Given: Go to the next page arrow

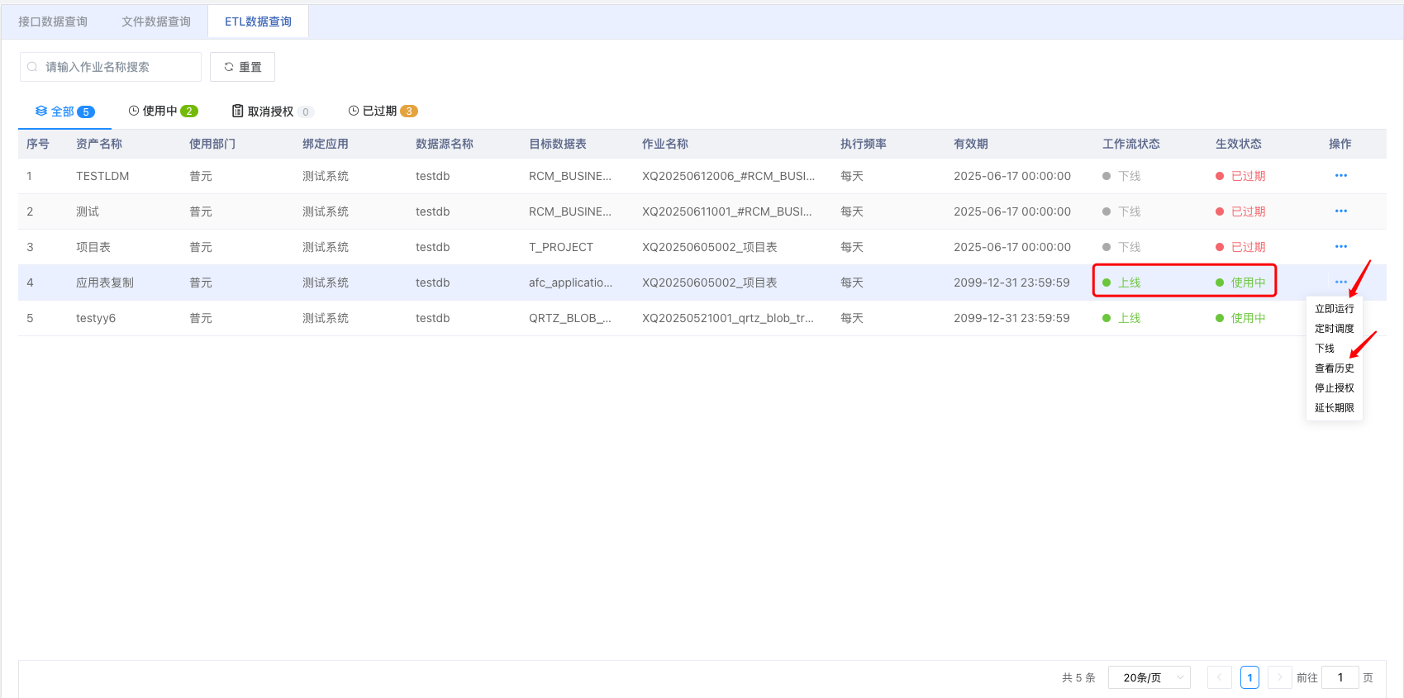Looking at the screenshot, I should click(x=1279, y=677).
